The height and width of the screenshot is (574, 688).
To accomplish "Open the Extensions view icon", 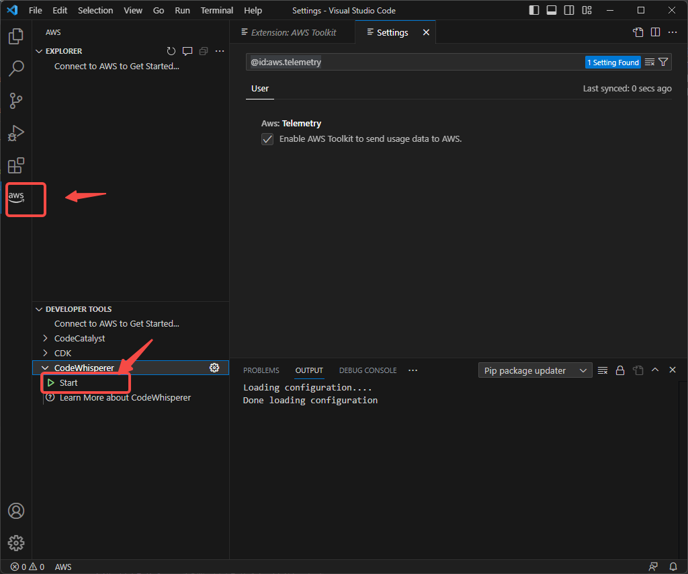I will coord(16,165).
